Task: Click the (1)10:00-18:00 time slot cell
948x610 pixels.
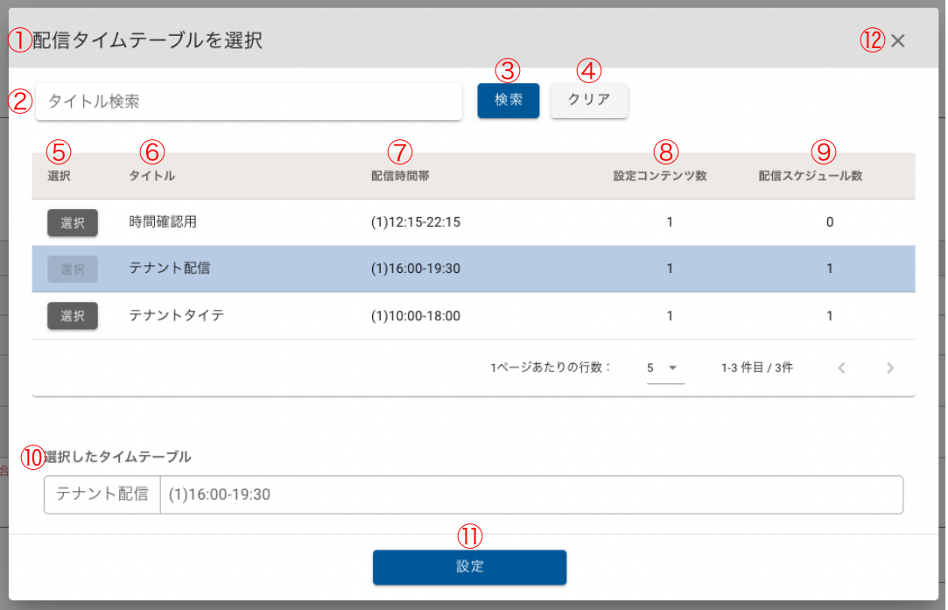Action: click(x=416, y=316)
